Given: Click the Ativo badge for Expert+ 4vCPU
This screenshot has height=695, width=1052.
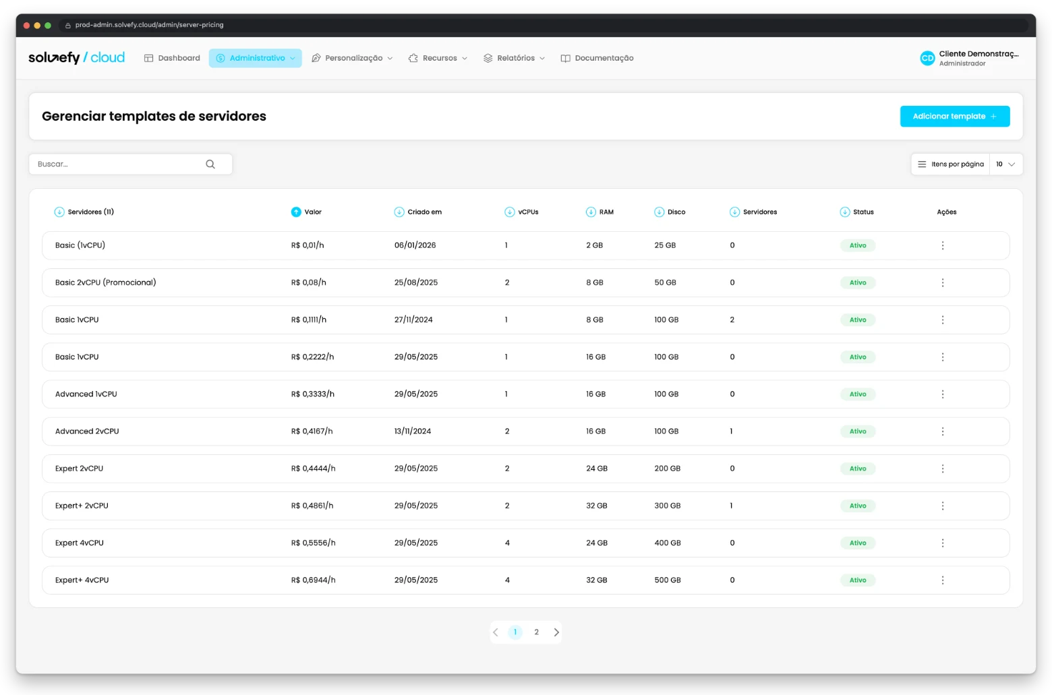Looking at the screenshot, I should [858, 580].
